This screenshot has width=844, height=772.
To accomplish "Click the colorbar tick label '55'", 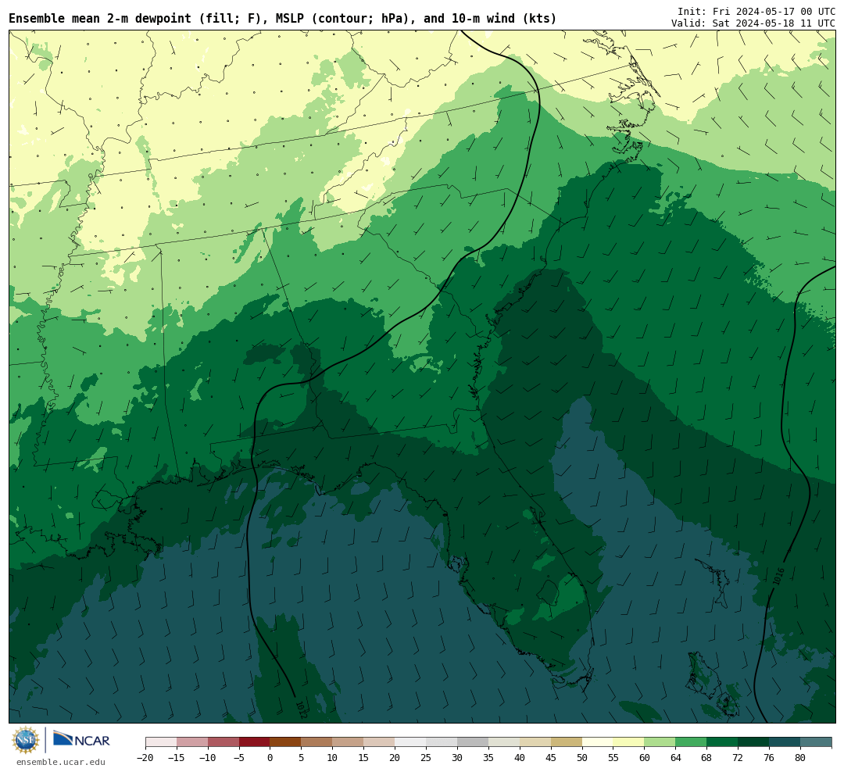I will pyautogui.click(x=613, y=757).
